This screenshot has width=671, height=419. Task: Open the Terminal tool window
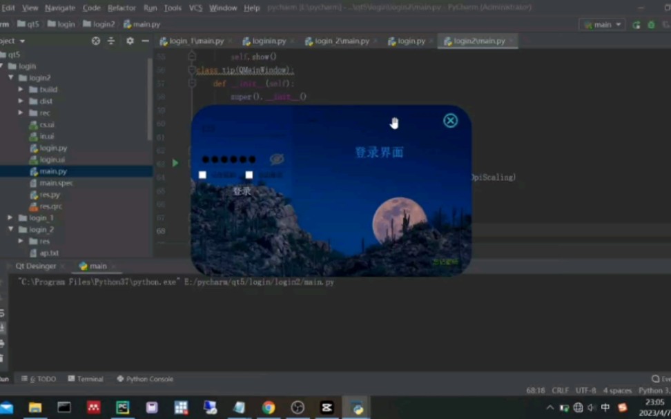point(86,379)
